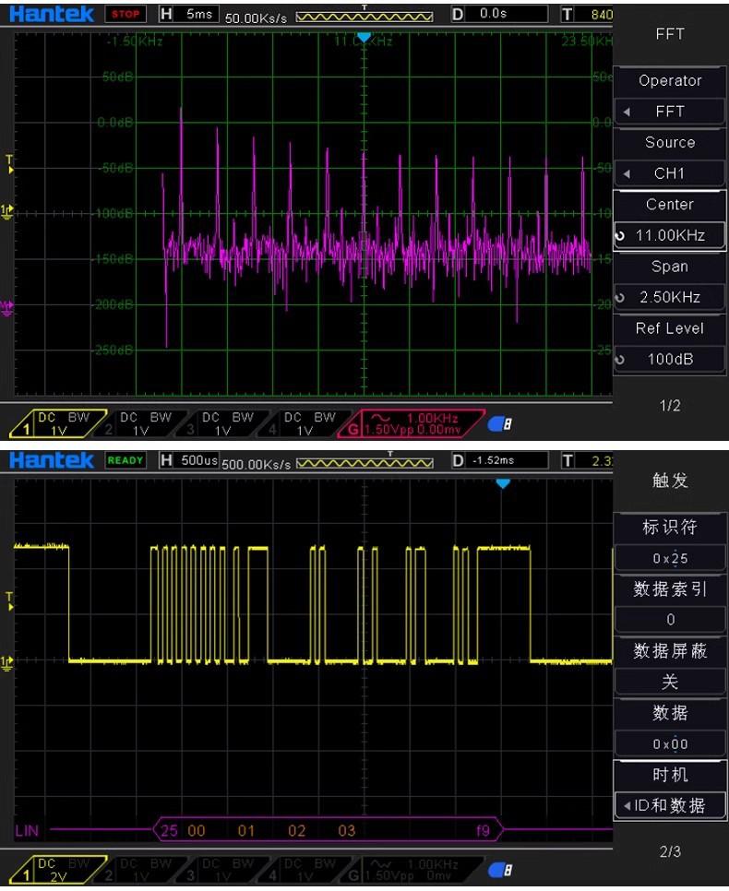
Task: Click the waveform memory bar next to 50.00KS/s
Action: [x=364, y=15]
